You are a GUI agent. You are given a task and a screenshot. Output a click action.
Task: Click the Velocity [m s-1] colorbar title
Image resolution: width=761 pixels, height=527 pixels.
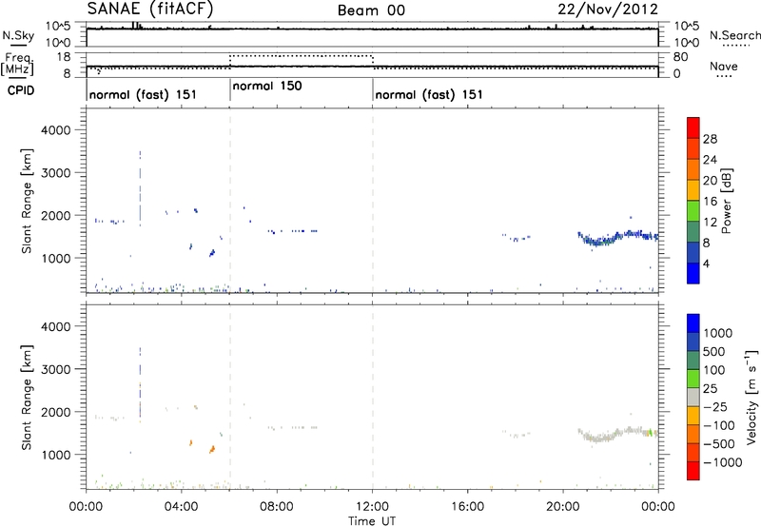751,397
